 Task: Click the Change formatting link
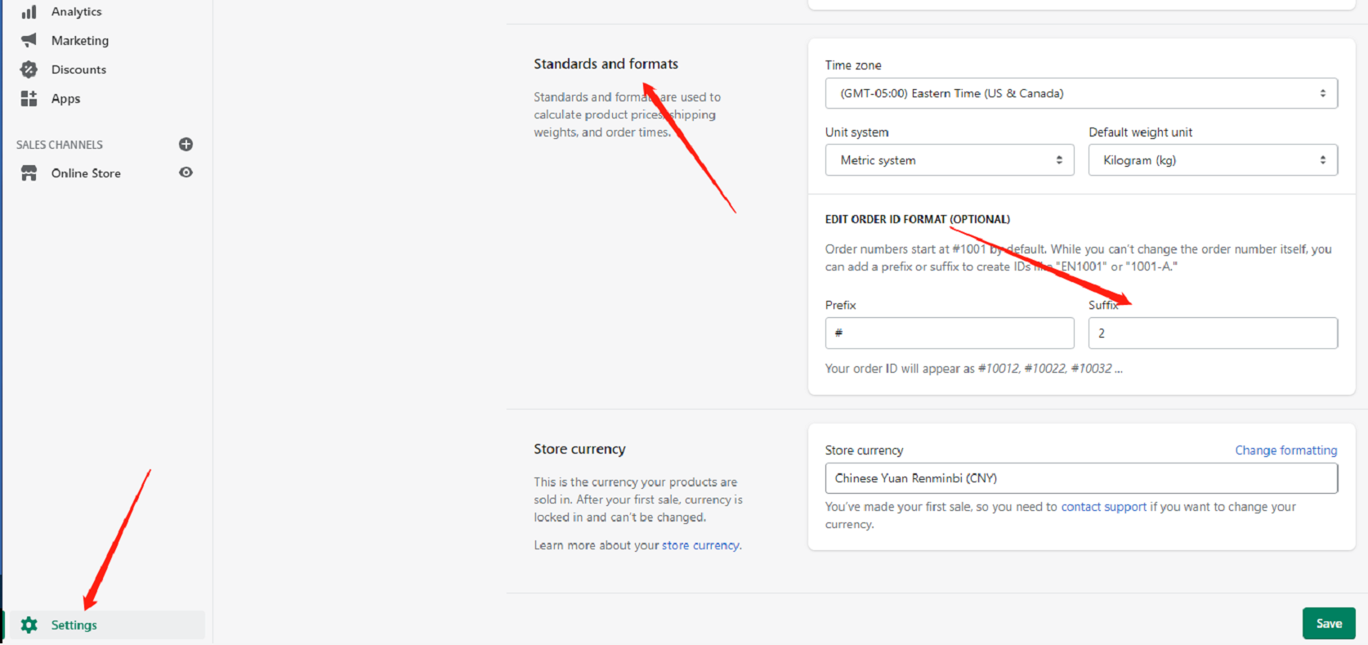tap(1285, 450)
